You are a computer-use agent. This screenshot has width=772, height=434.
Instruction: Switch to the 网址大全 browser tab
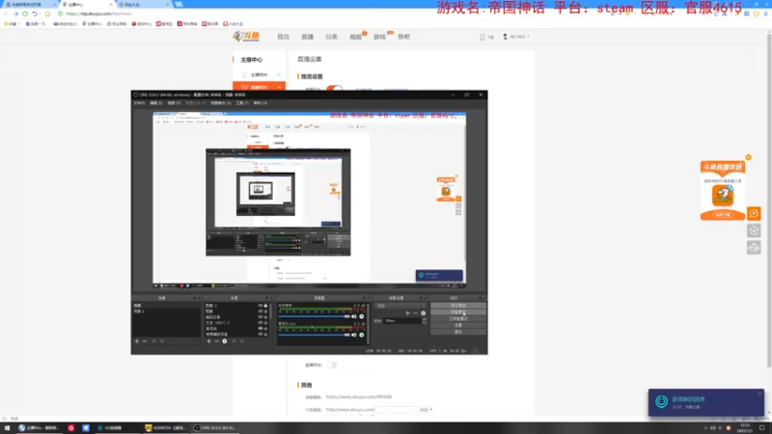143,5
